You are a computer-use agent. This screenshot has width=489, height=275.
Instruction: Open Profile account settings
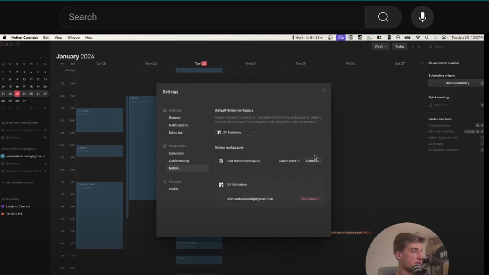click(x=174, y=189)
